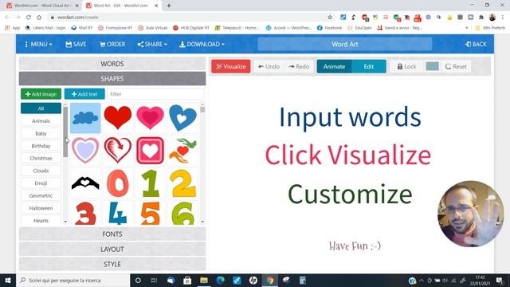The height and width of the screenshot is (287, 510).
Task: Switch to Edit mode
Action: point(369,66)
